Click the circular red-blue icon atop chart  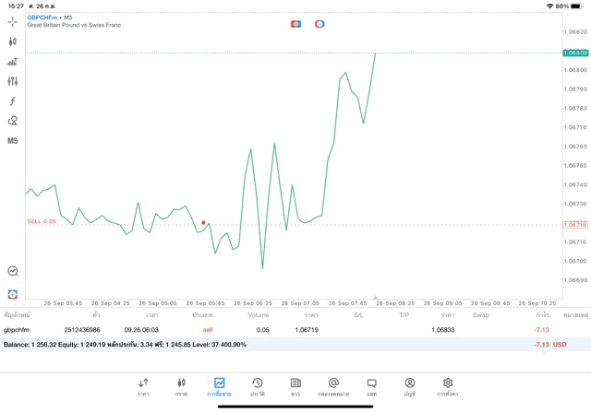coord(320,24)
